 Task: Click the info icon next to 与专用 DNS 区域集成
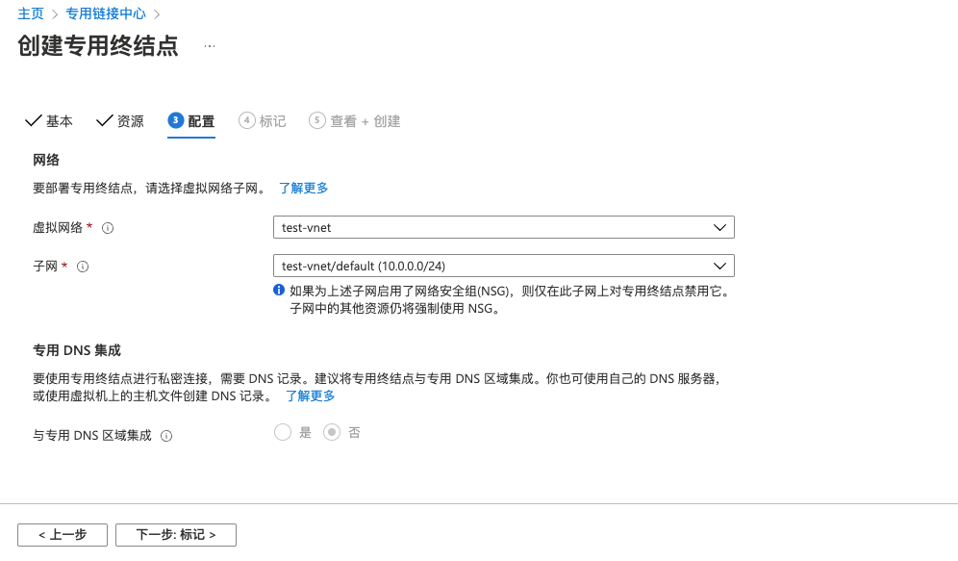(166, 435)
